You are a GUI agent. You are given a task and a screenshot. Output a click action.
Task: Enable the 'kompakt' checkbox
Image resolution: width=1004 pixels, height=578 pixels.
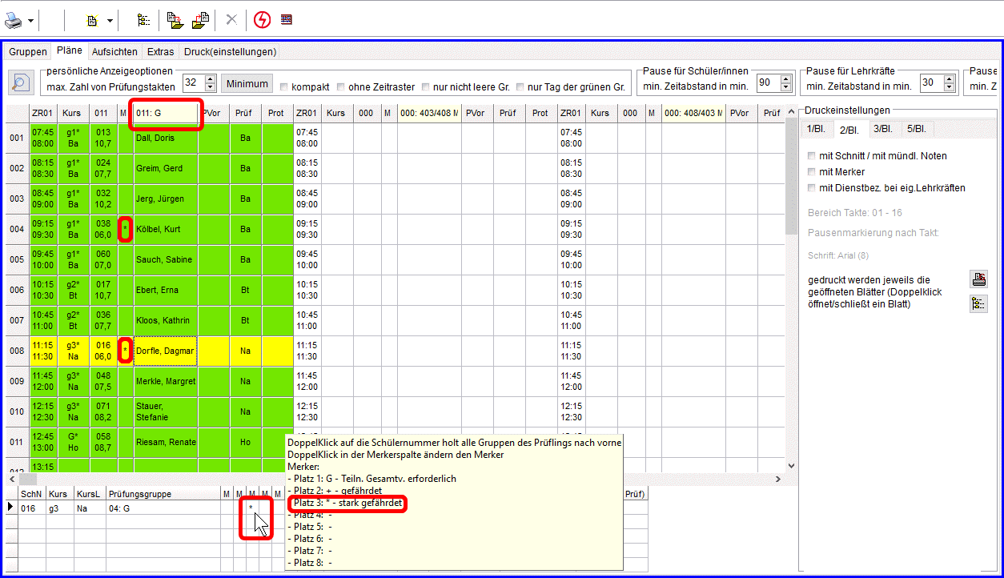[283, 87]
